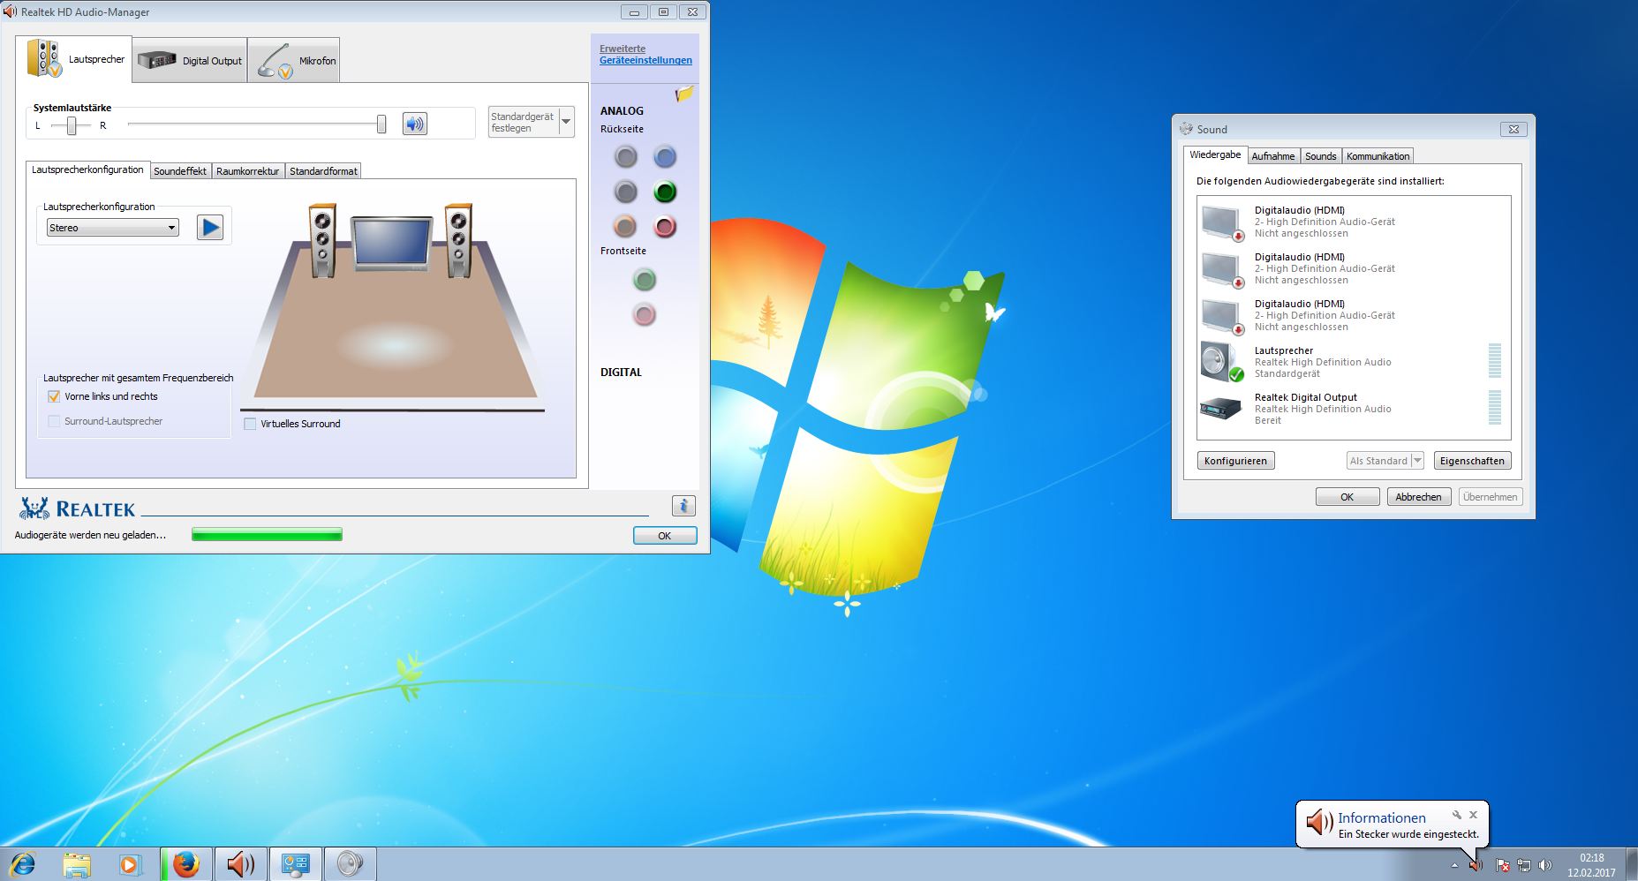Select the pink Frontseite audio jack

645,314
